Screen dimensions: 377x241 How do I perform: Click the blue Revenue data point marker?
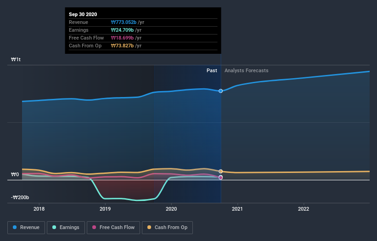(220, 91)
